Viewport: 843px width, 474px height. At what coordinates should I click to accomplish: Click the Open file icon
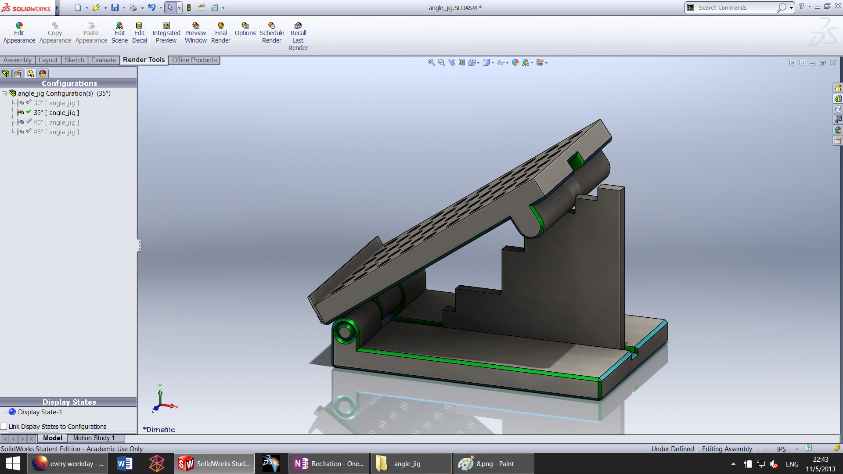[96, 7]
